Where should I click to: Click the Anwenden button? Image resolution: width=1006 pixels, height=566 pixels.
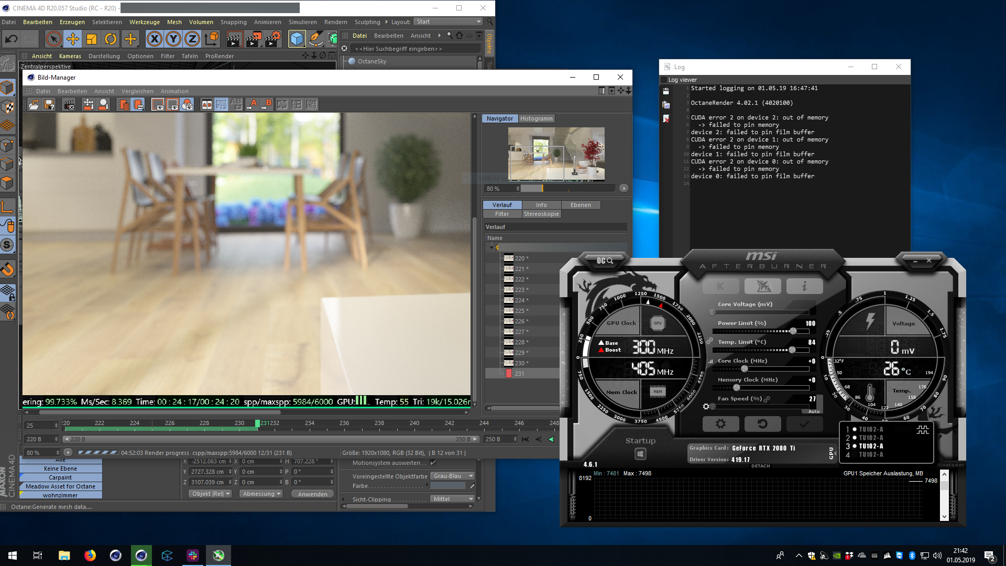click(x=313, y=494)
